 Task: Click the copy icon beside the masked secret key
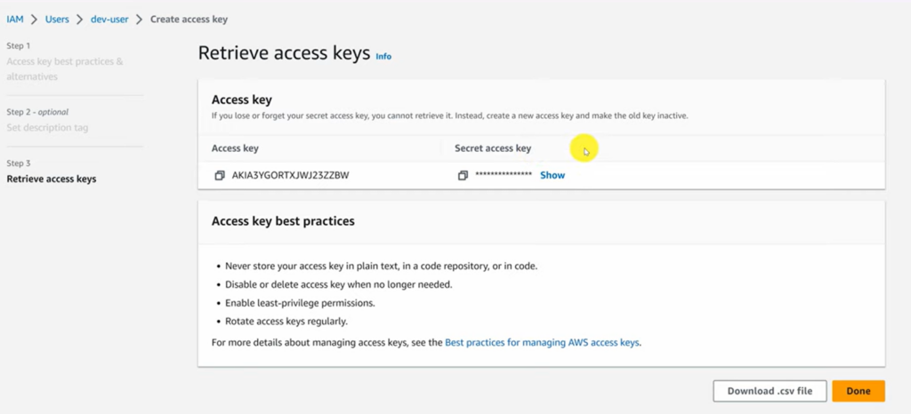pyautogui.click(x=463, y=176)
